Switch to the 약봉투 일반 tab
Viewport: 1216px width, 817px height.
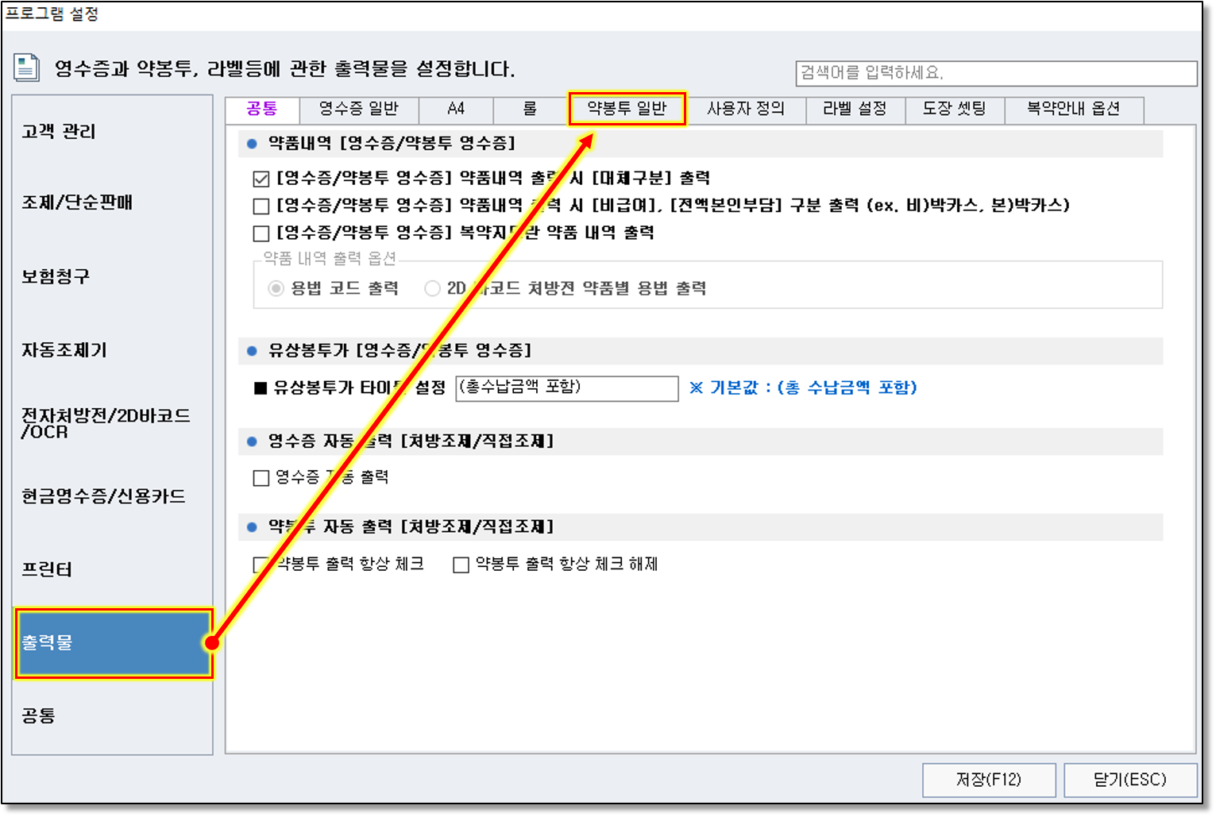click(x=626, y=109)
